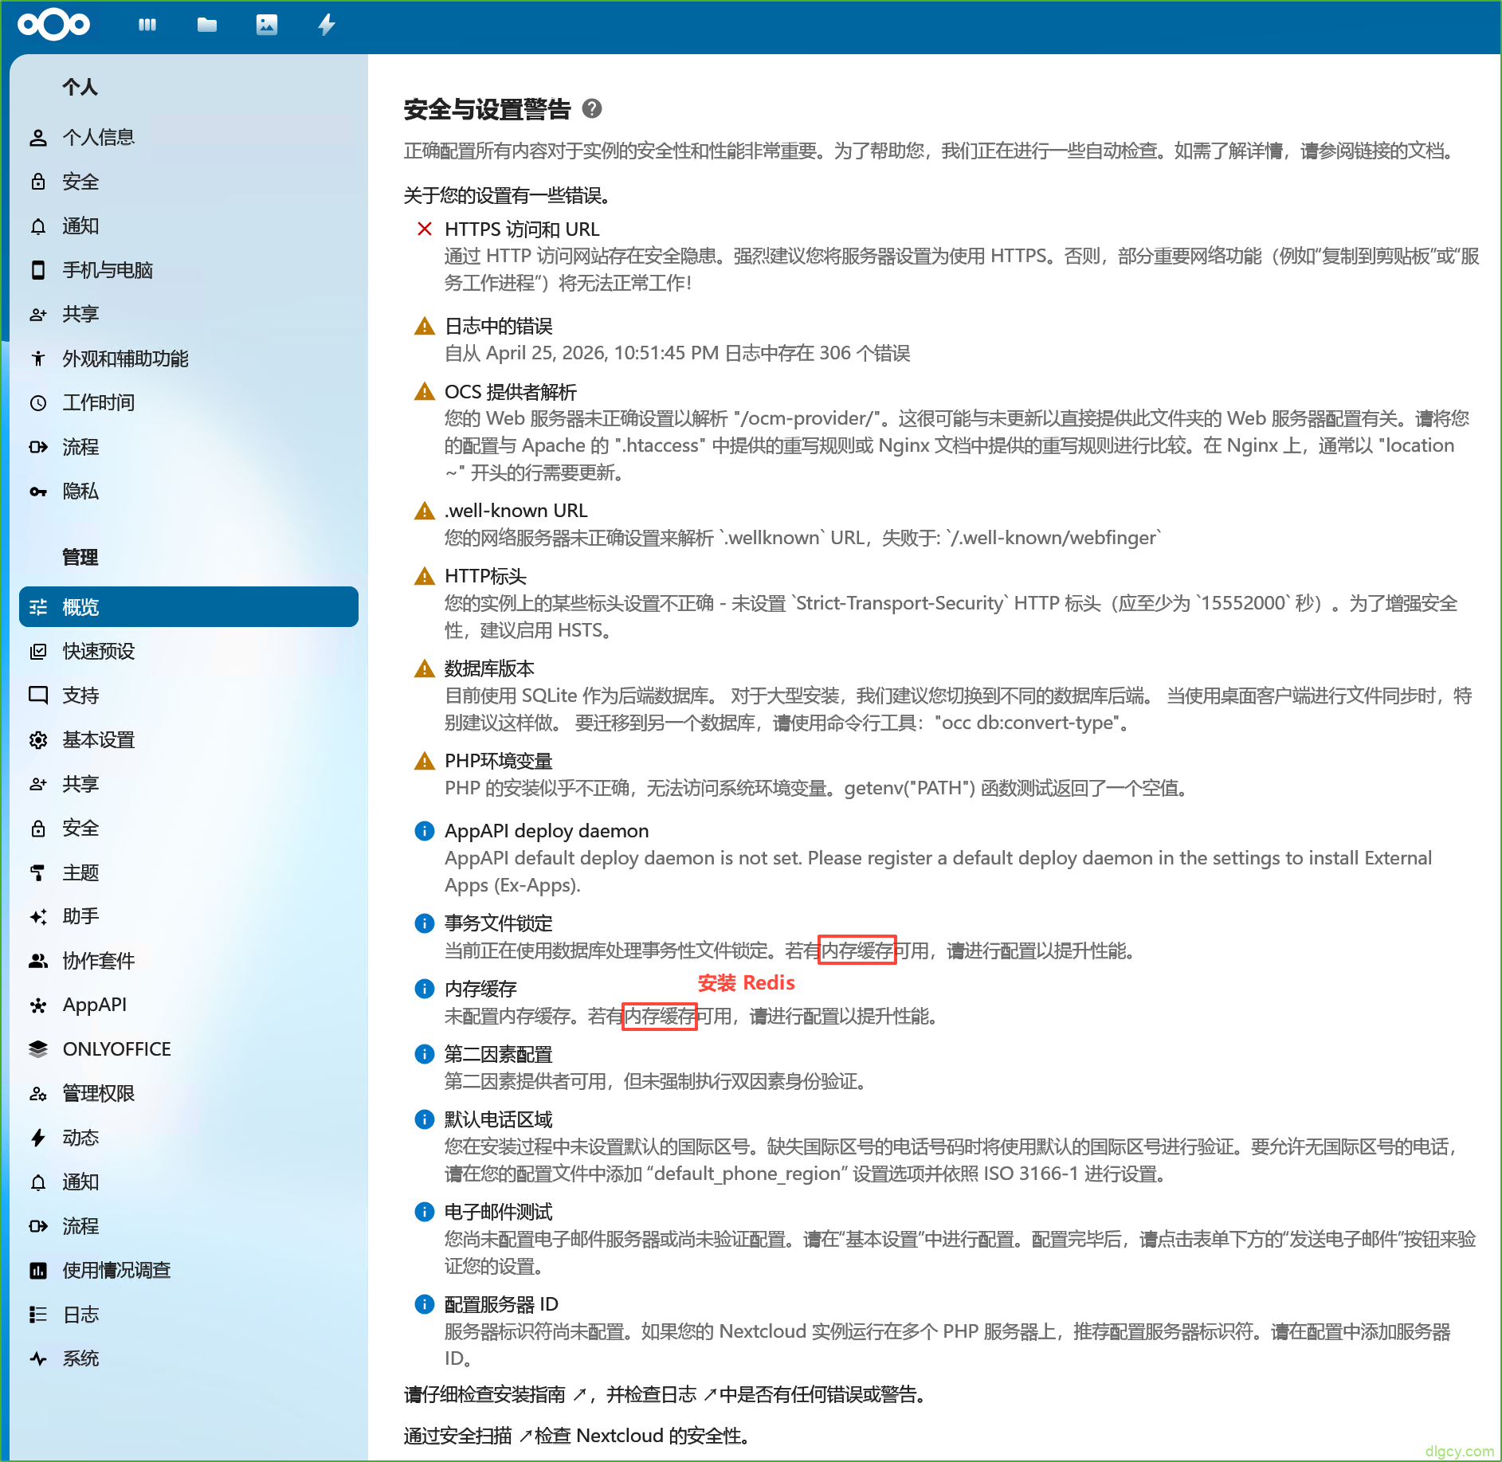Open the Dashboard app icon in top bar
Screen dimensions: 1502x1462
pyautogui.click(x=147, y=25)
